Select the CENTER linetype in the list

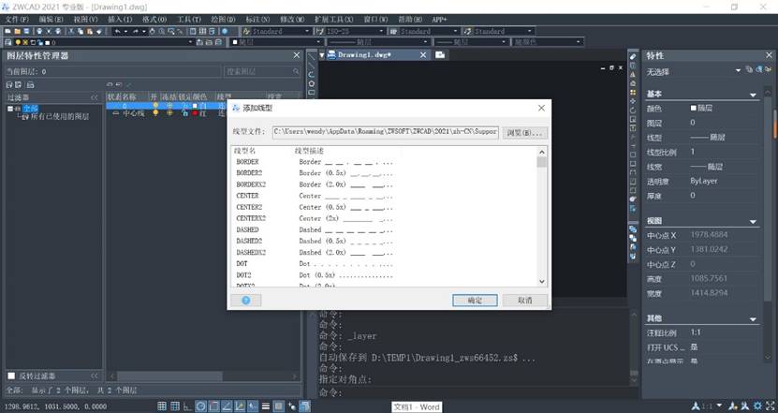tap(248, 196)
